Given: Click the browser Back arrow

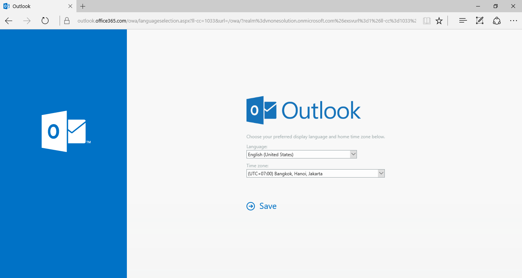Looking at the screenshot, I should 9,21.
